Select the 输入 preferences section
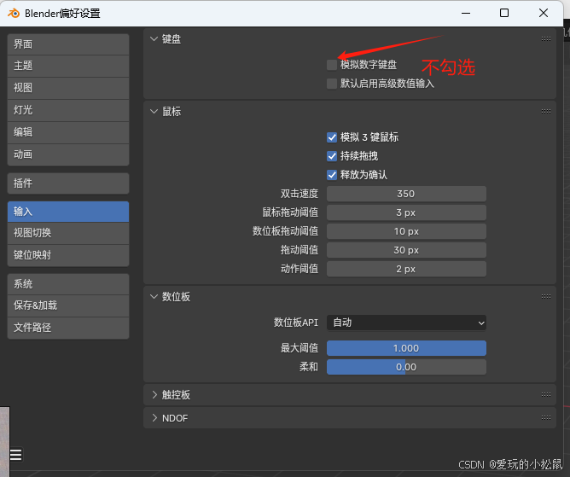This screenshot has height=477, width=570. coord(68,212)
